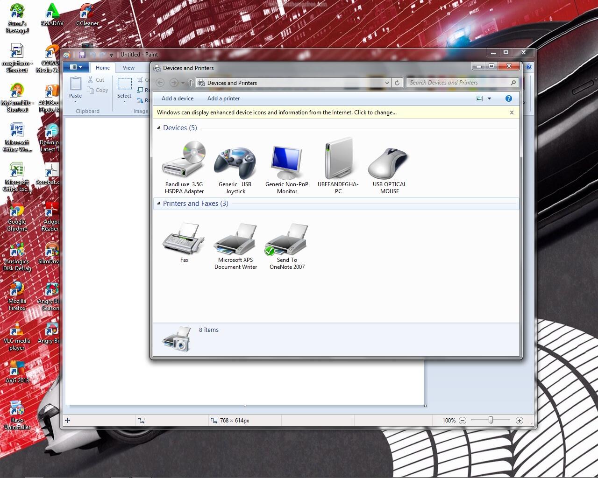Screen dimensions: 598x478
Task: Click the '8 items' details pane text
Action: pos(208,330)
